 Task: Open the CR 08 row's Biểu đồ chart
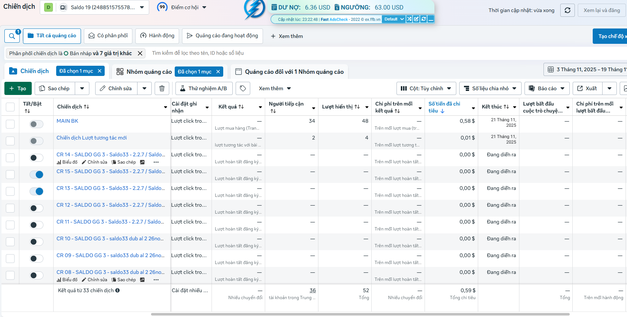(x=67, y=280)
